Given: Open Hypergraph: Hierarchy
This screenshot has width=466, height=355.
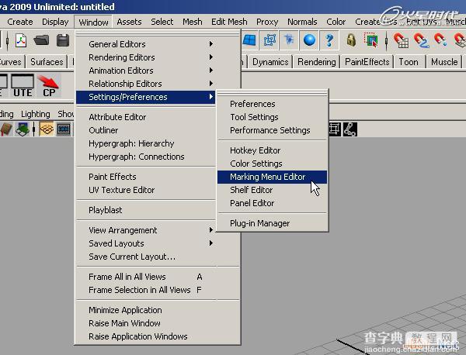Looking at the screenshot, I should (x=145, y=143).
